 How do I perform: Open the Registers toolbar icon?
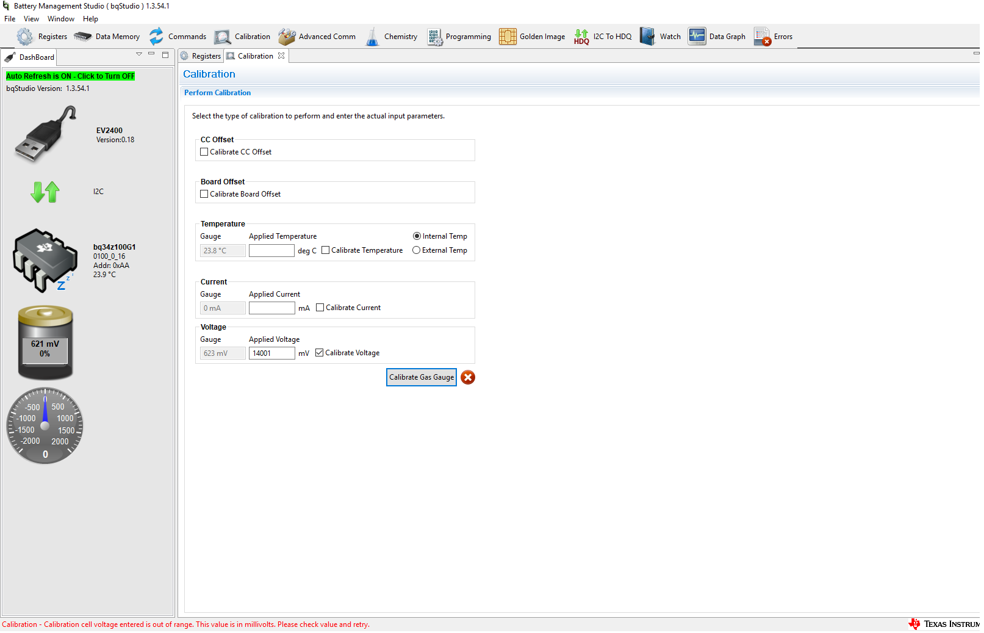coord(25,37)
